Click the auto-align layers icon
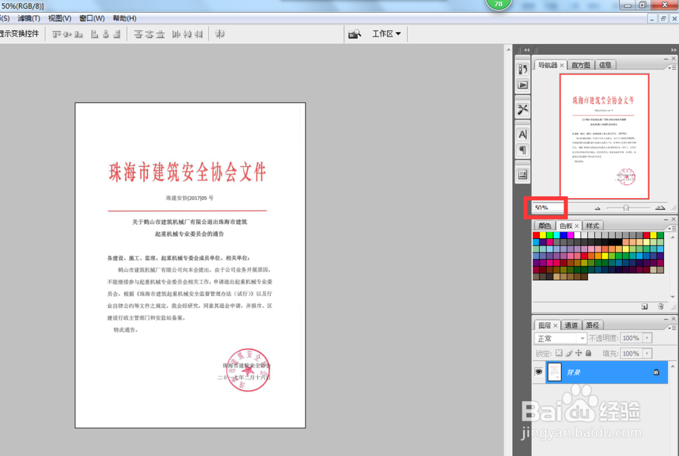679x456 pixels. (x=220, y=34)
